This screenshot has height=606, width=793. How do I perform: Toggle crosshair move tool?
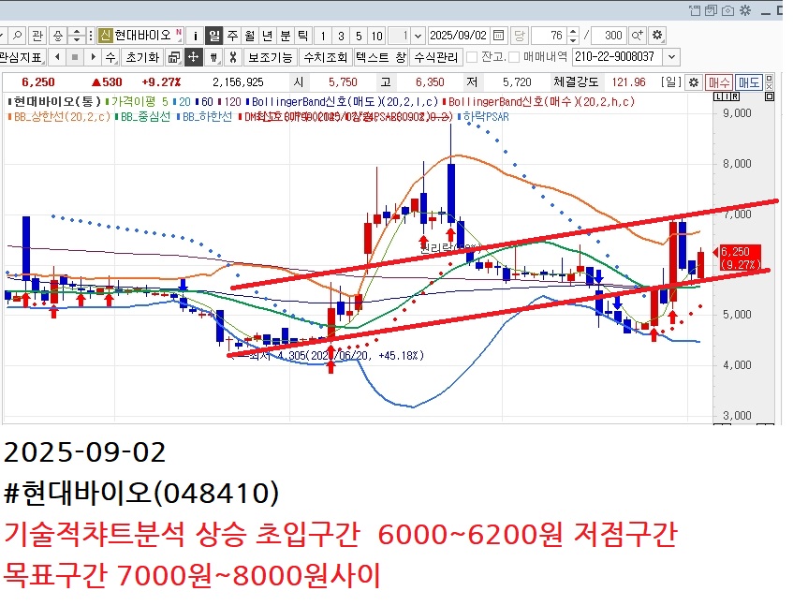194,57
